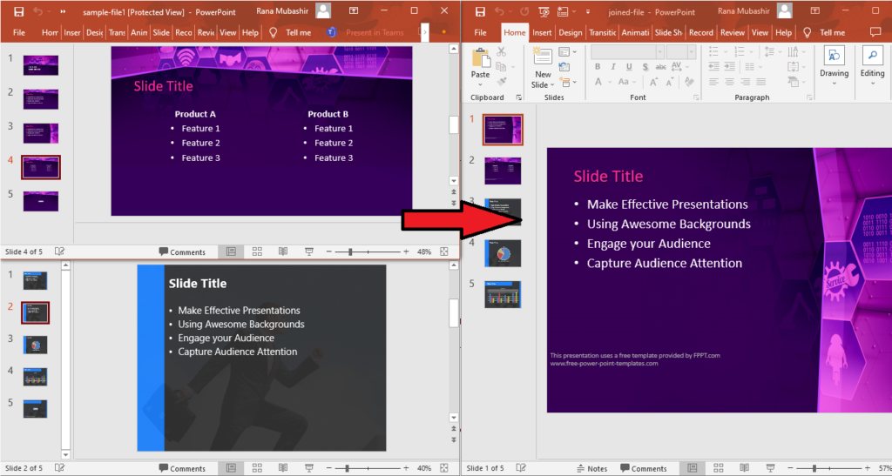Click the Cut scissors icon
Screen dimensions: 892x476
pyautogui.click(x=501, y=52)
